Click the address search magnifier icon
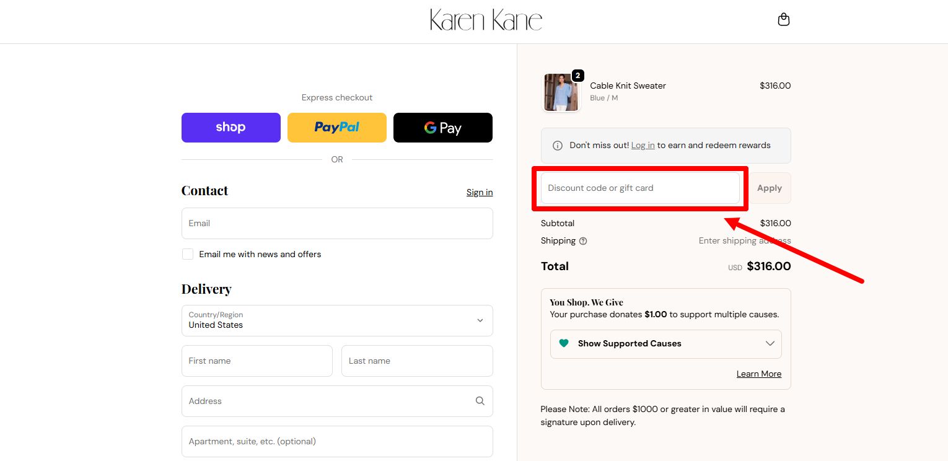Screen dimensions: 948x461 click(x=480, y=401)
